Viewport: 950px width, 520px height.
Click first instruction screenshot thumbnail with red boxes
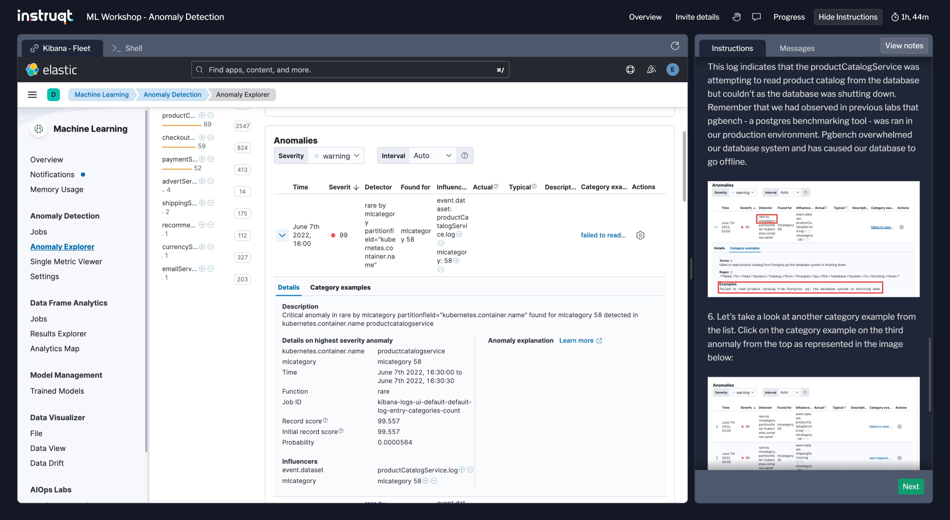pyautogui.click(x=813, y=239)
